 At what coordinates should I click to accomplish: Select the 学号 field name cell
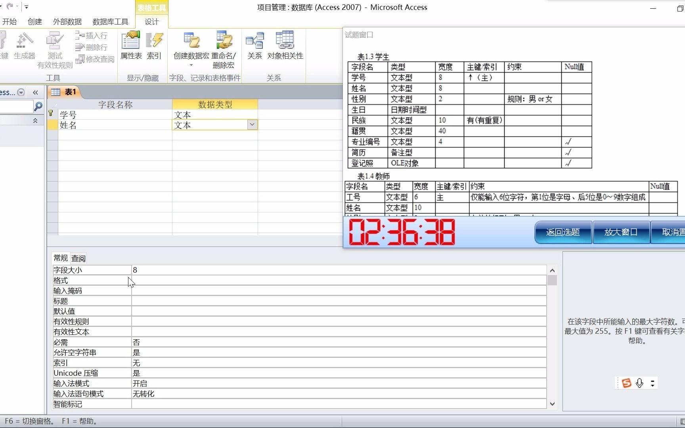(115, 115)
